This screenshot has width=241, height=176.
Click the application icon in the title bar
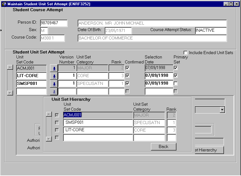[4, 4]
